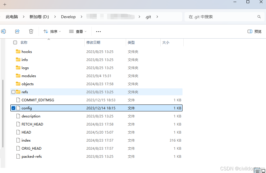Check the refs folder checkbox
The height and width of the screenshot is (173, 266).
click(x=13, y=92)
